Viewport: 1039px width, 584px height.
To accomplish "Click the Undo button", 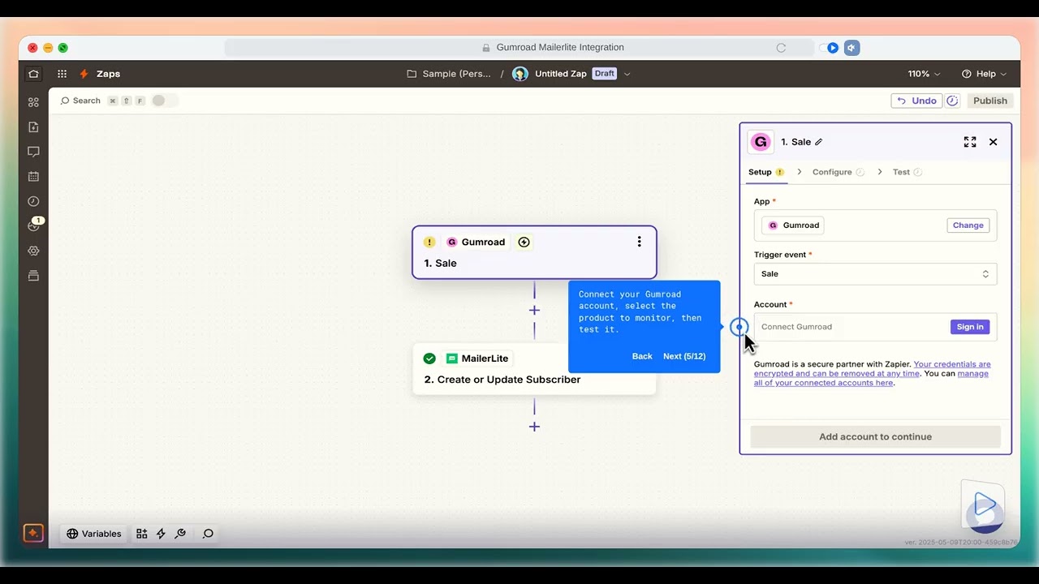I will coord(916,101).
